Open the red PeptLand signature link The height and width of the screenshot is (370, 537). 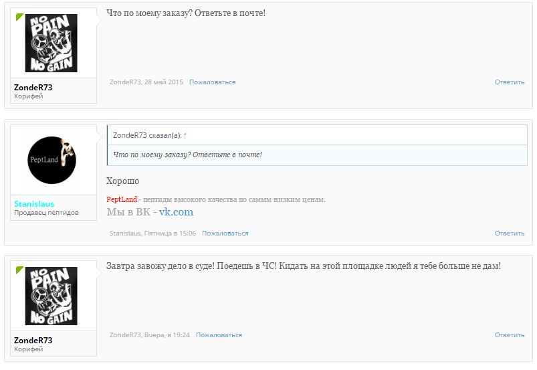[x=121, y=199]
